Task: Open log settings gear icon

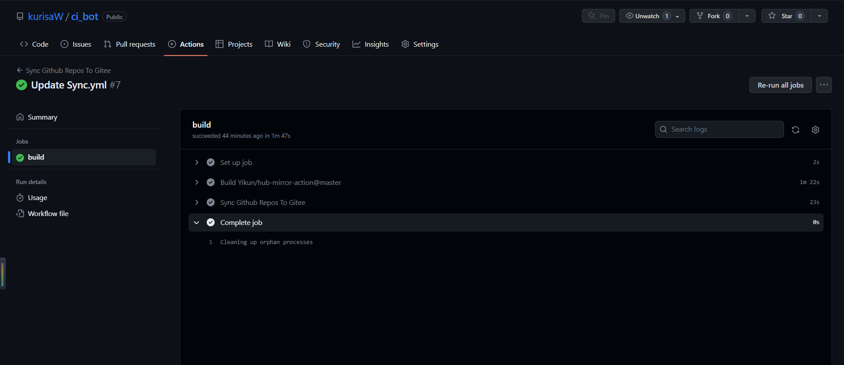Action: pos(816,130)
